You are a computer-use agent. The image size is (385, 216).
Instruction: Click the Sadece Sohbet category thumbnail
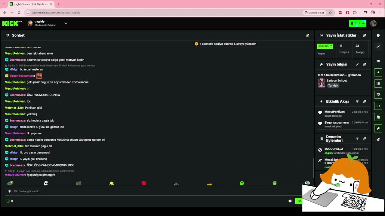[x=322, y=83]
